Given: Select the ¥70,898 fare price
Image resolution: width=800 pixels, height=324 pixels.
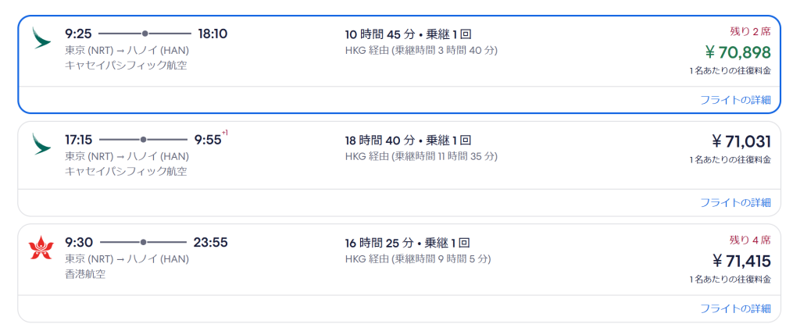Looking at the screenshot, I should coord(737,52).
